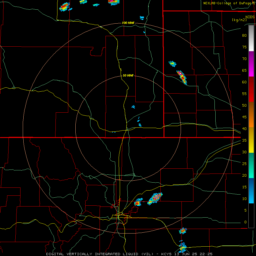
Task: Click the 15 value on the scale
Action: click(244, 187)
